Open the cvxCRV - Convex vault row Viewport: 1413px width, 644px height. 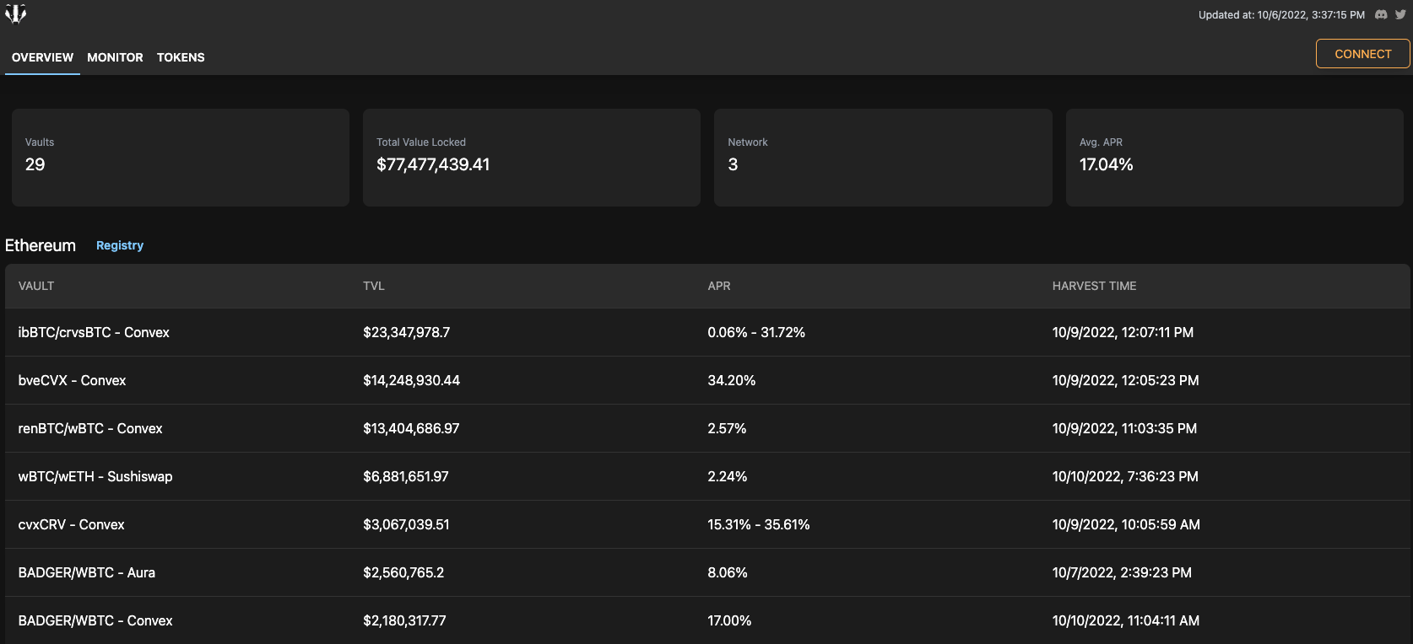tap(71, 524)
